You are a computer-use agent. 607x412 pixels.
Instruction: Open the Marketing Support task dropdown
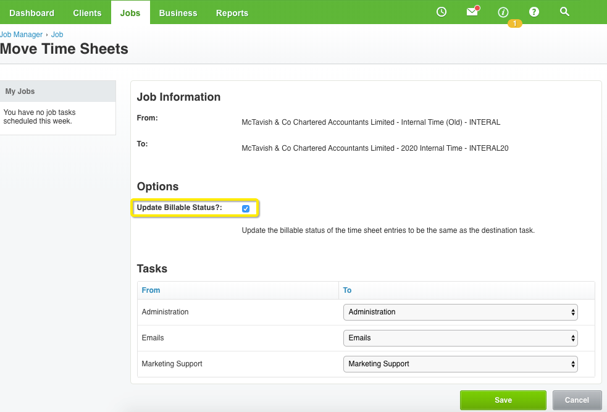(460, 364)
